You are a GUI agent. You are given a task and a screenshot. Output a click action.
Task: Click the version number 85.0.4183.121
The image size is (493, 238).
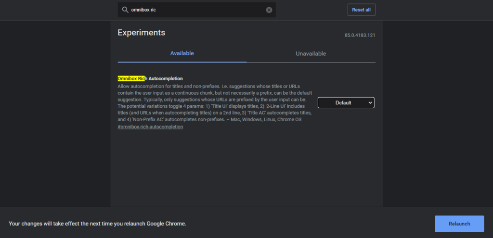[360, 36]
